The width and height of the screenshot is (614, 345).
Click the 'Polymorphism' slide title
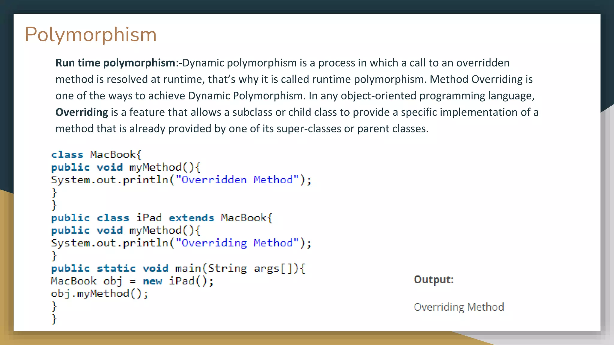(x=91, y=35)
